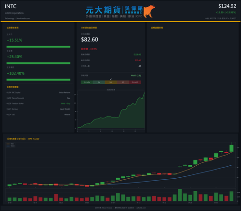The image size is (241, 211).
Task: Click the progress bar under +102.40%
Action: pos(39,79)
